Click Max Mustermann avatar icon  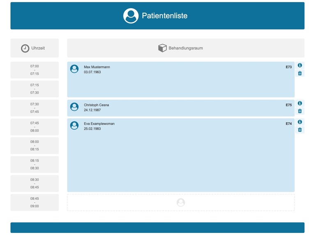(x=74, y=69)
